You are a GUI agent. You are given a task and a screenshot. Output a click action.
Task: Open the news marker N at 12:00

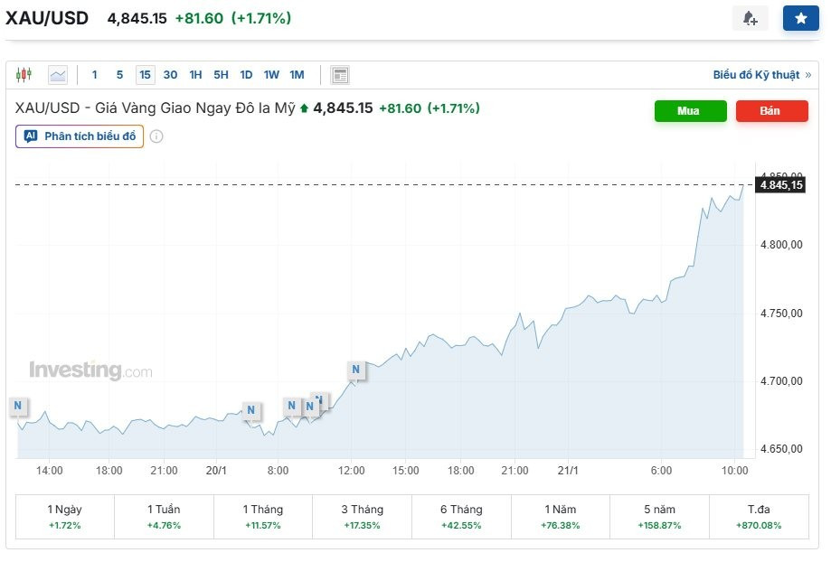tap(356, 370)
